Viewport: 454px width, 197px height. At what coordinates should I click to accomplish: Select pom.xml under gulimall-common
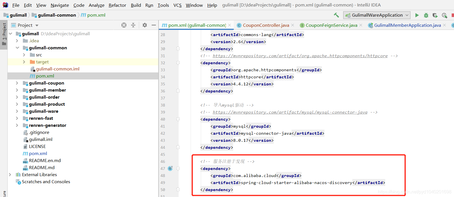pos(45,76)
